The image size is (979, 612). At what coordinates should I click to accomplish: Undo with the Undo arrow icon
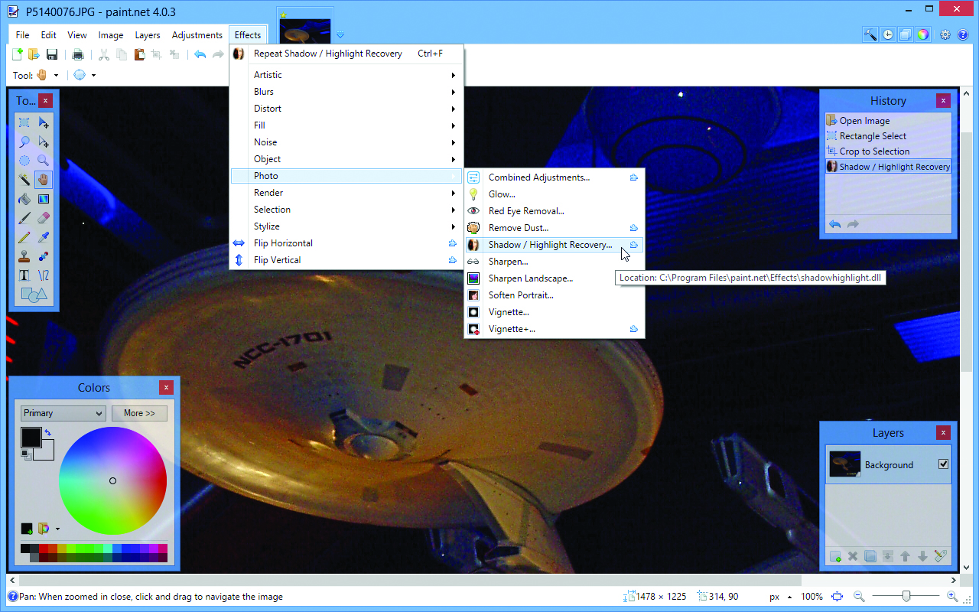point(200,54)
